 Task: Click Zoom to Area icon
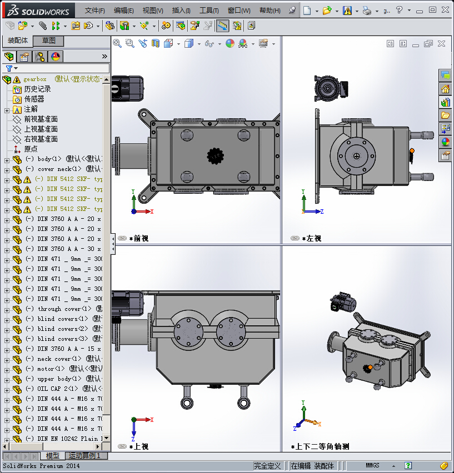tap(130, 44)
